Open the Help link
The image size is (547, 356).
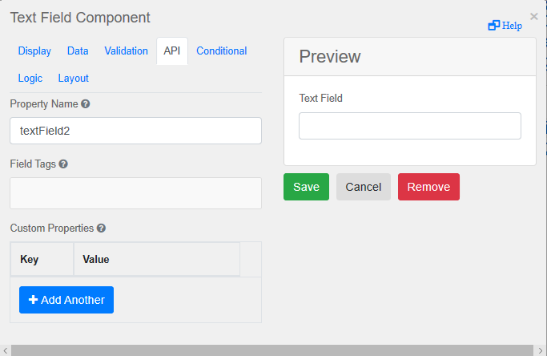(512, 26)
